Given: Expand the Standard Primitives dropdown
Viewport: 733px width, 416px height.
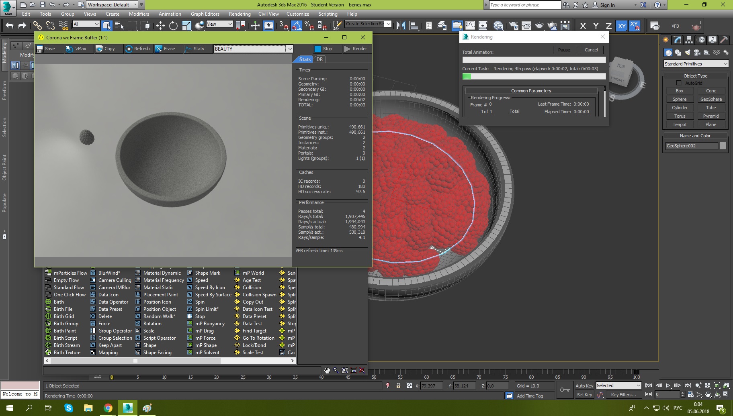Looking at the screenshot, I should (696, 64).
